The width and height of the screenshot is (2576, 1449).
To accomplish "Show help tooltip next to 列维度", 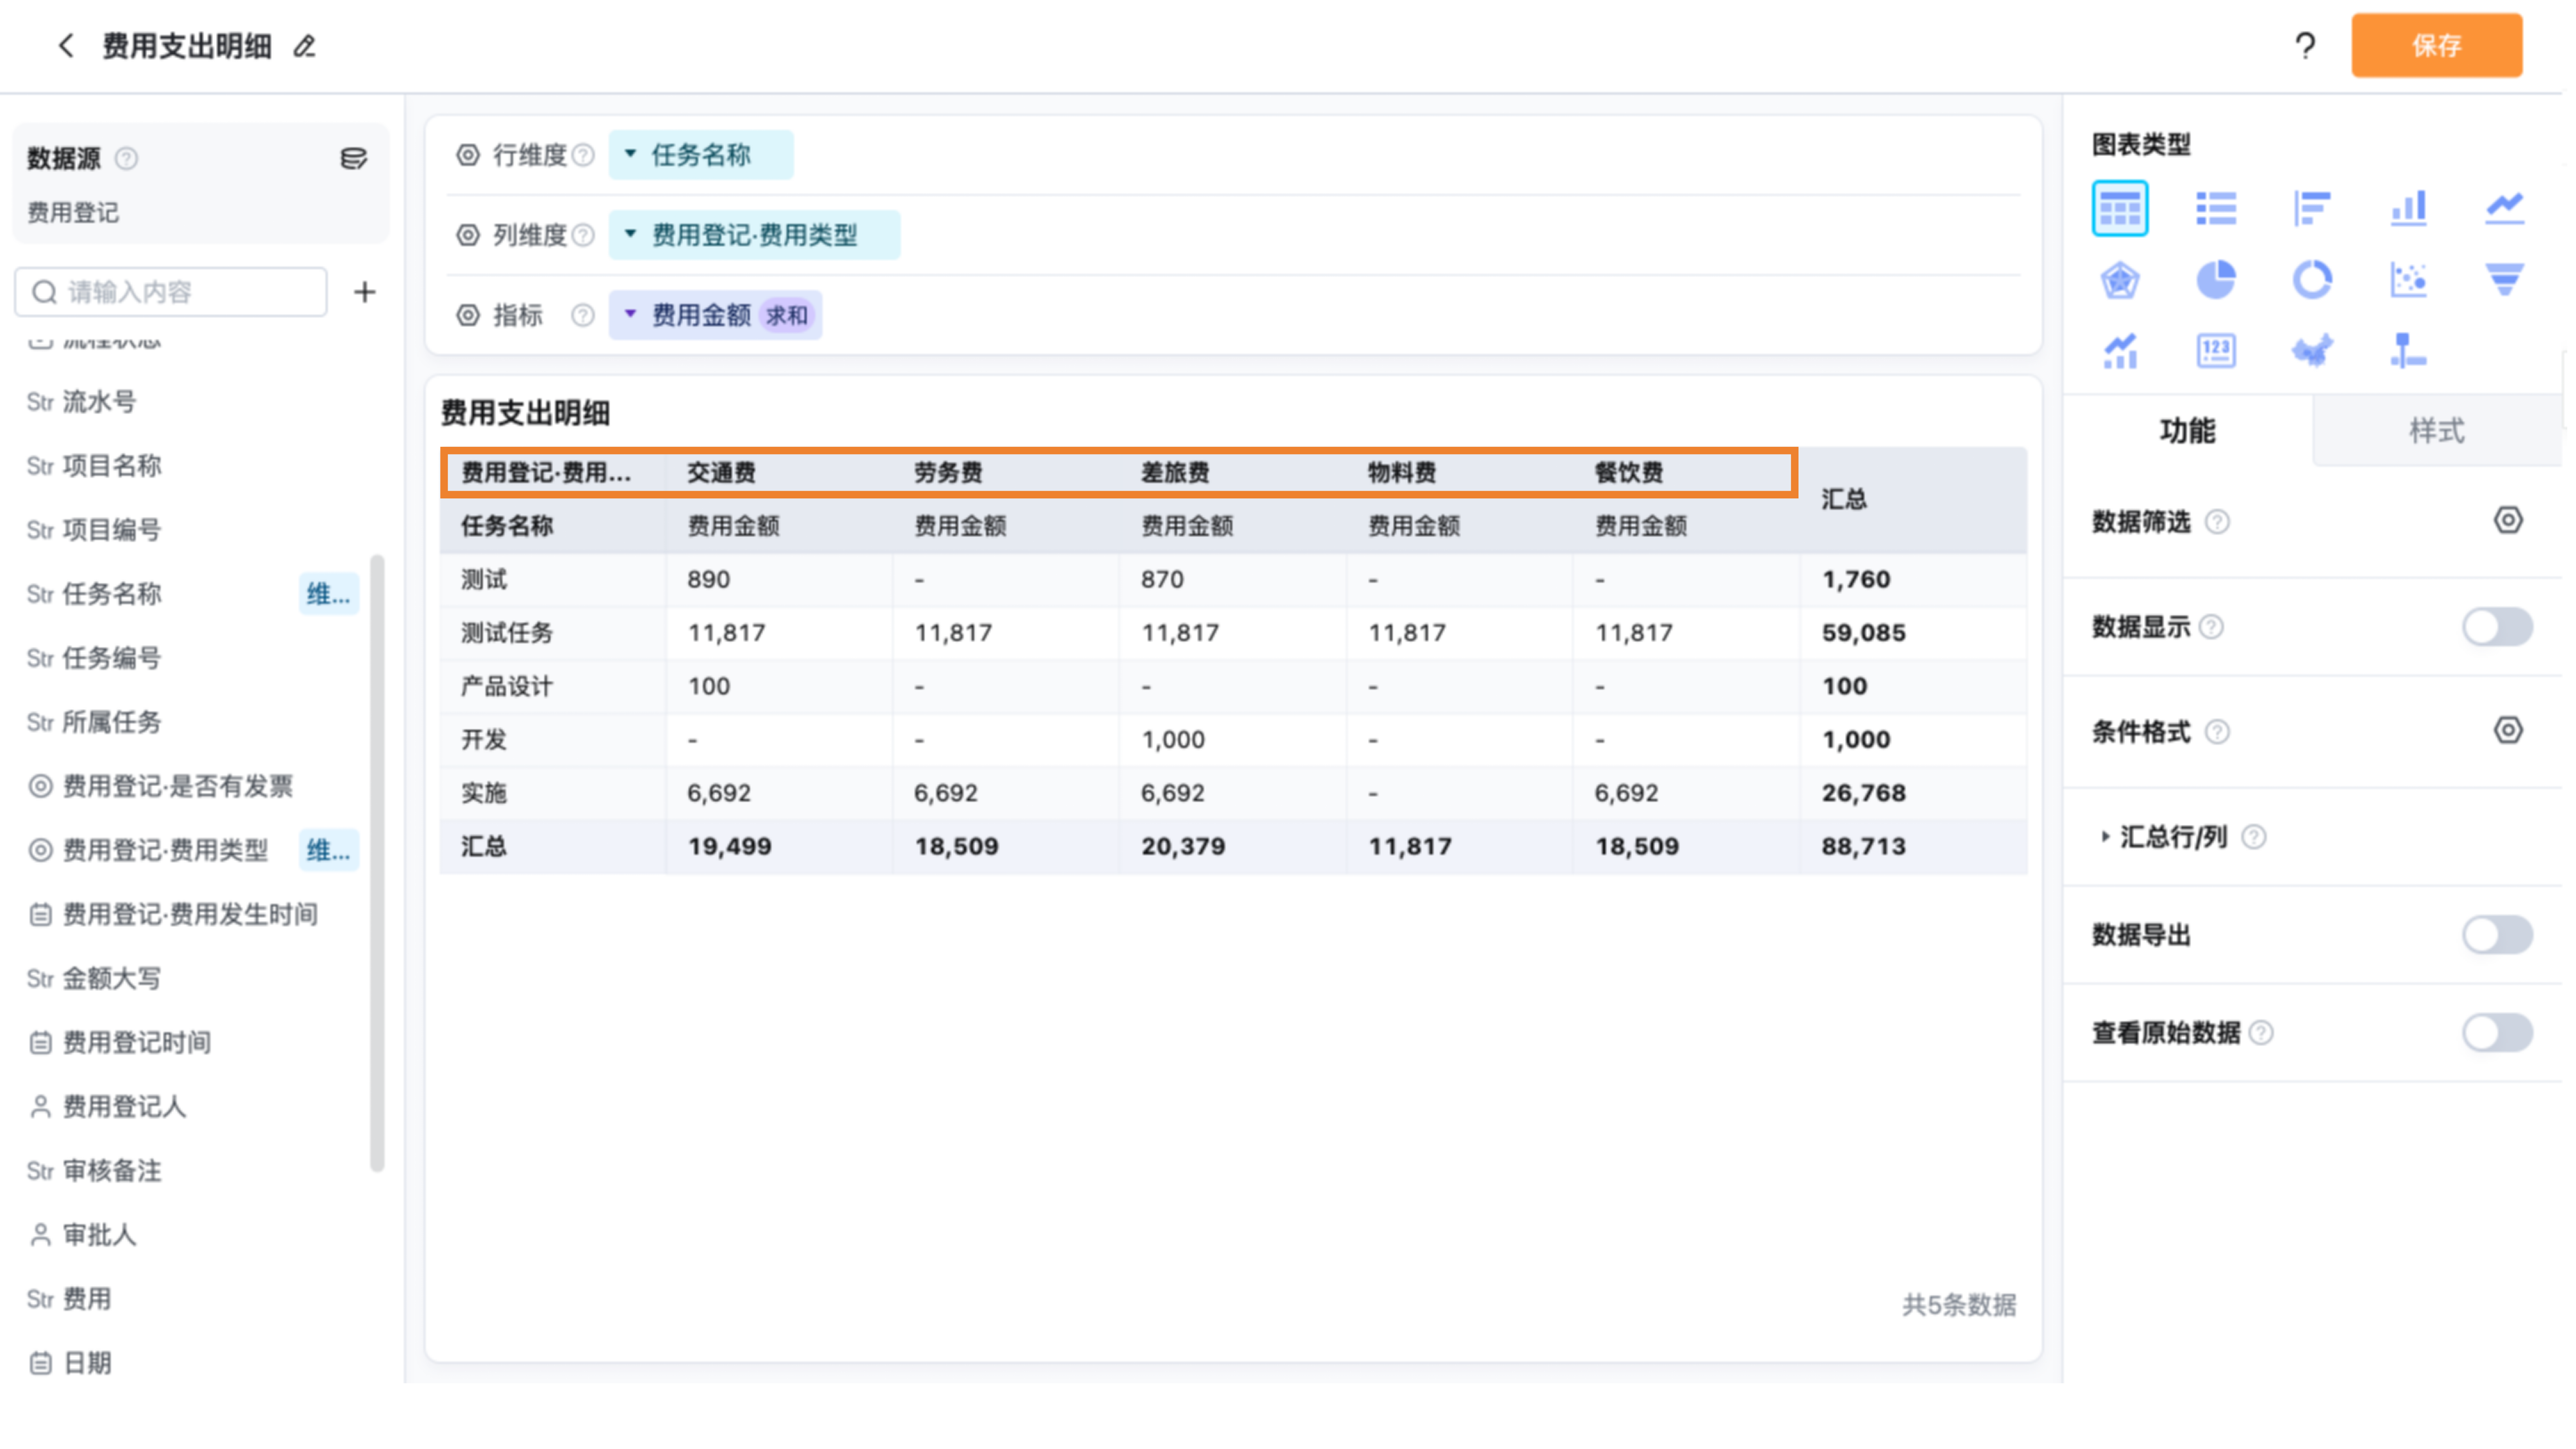I will pos(583,235).
